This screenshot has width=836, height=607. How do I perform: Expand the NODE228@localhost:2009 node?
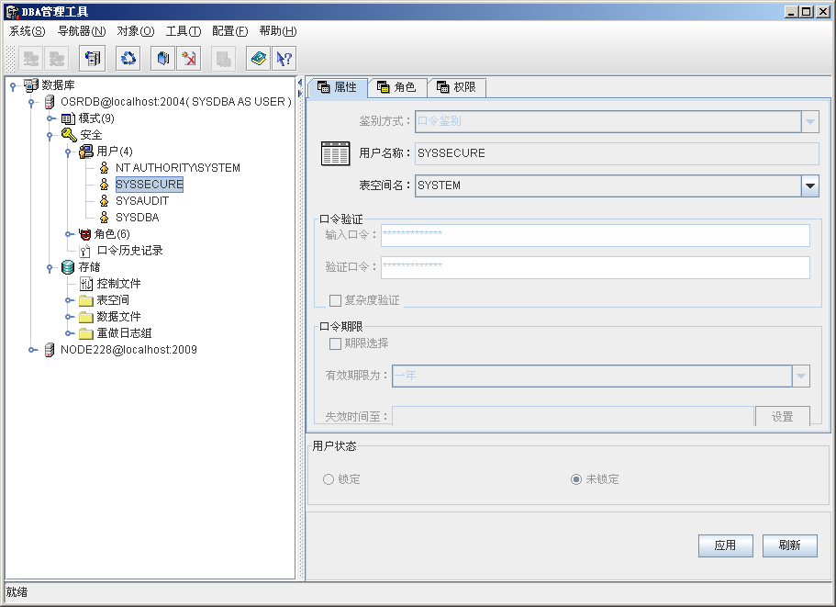pos(33,350)
